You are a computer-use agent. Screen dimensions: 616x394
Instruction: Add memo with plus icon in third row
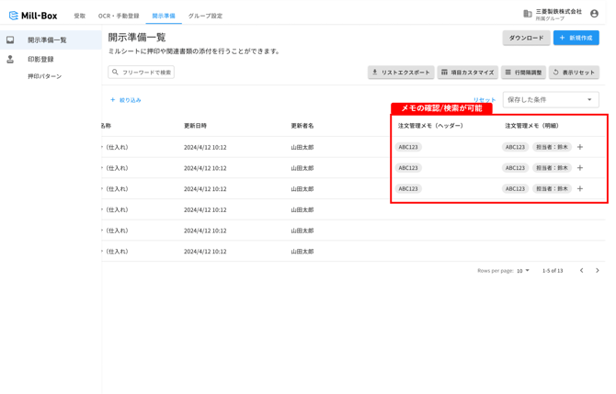[580, 189]
